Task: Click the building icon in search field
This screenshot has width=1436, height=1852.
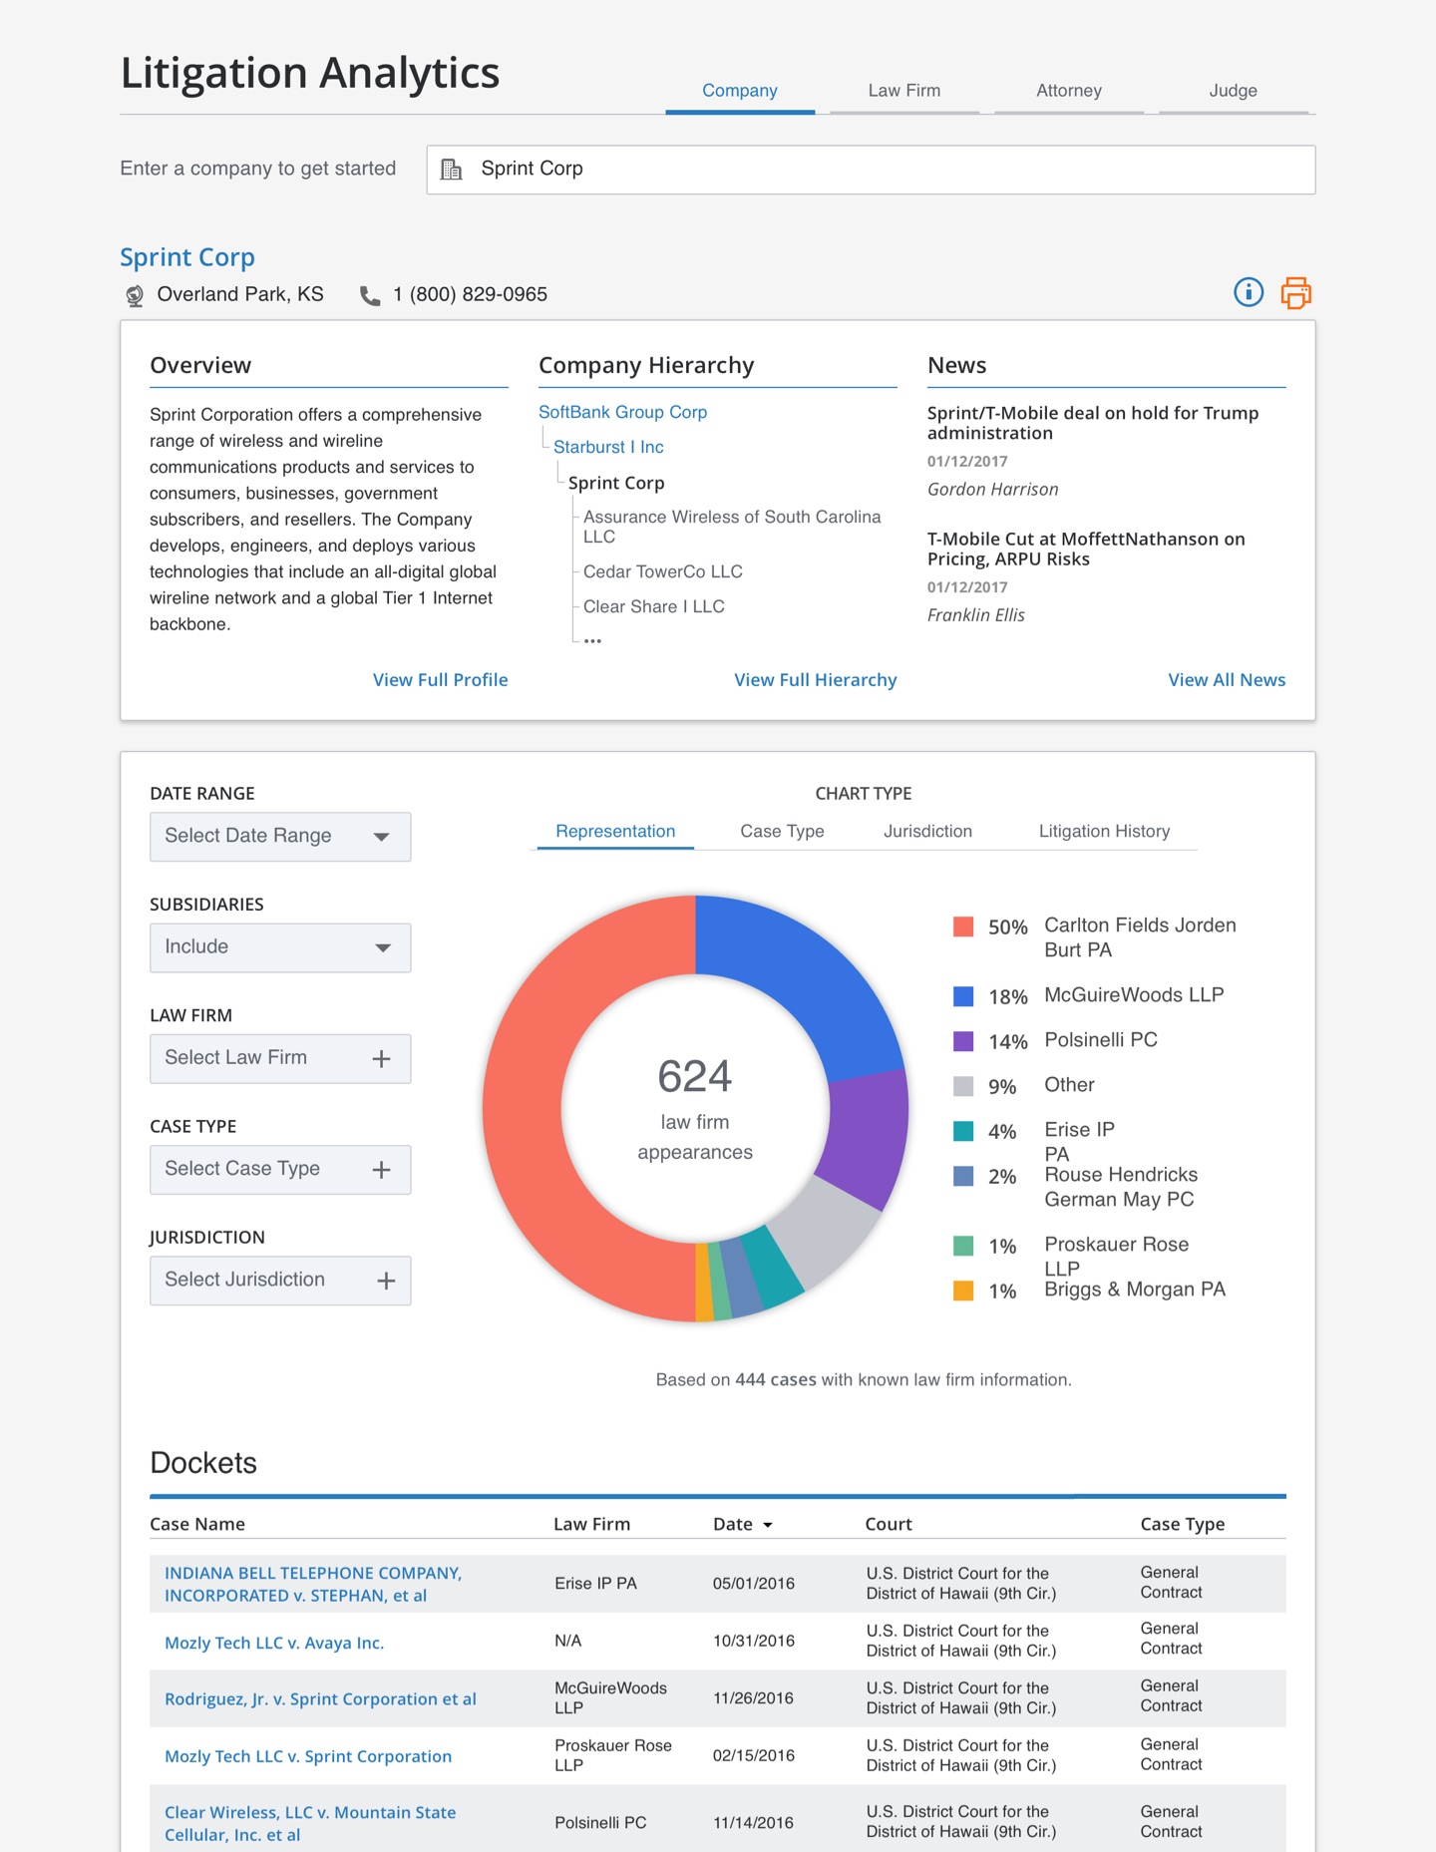Action: [452, 170]
